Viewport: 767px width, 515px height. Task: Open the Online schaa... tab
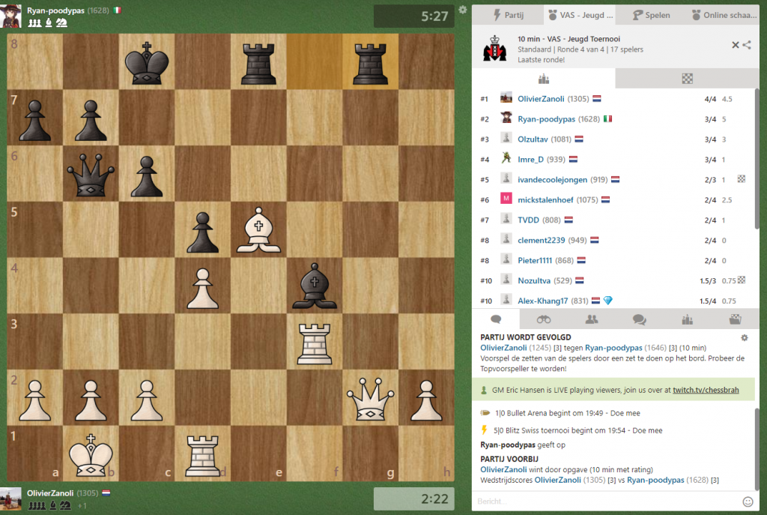tap(724, 15)
